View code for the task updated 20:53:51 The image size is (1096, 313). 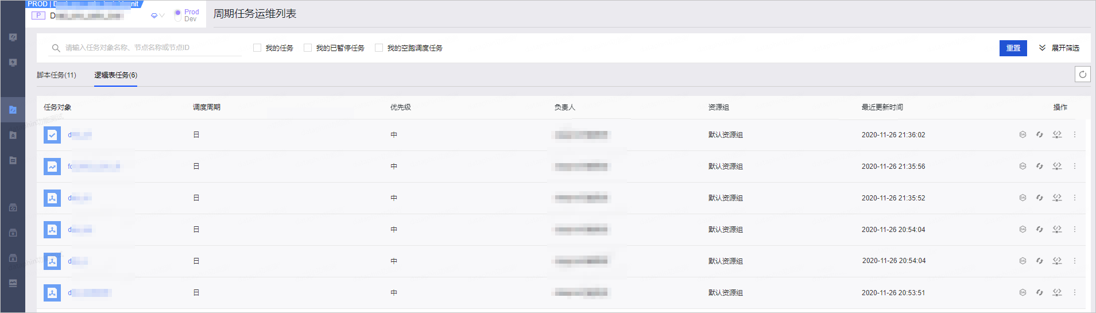[1057, 292]
